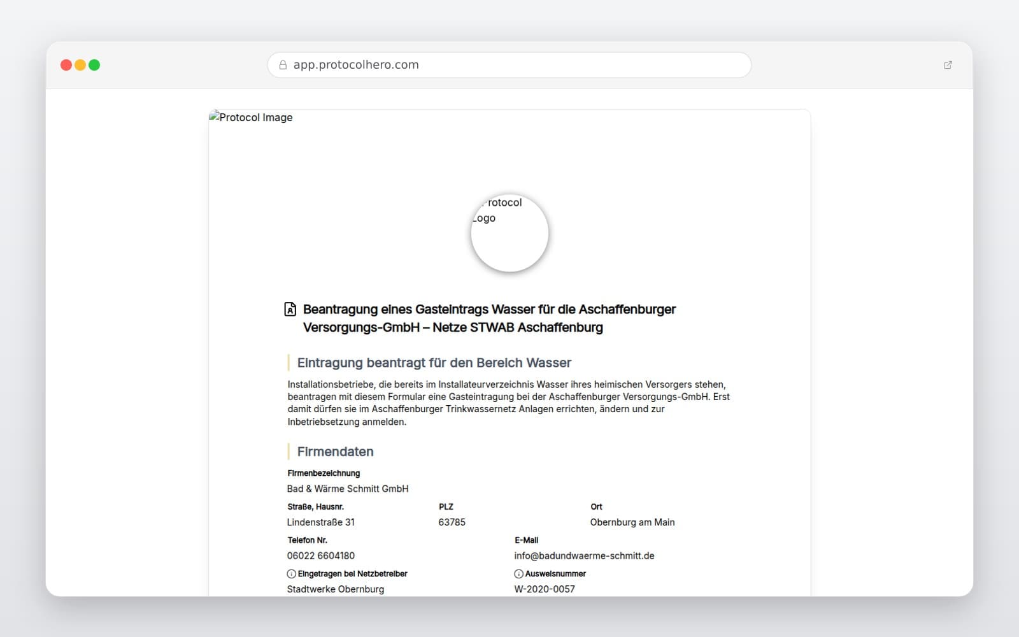Screen dimensions: 1019x637
Task: Click the lock icon in the address bar
Action: pos(283,65)
